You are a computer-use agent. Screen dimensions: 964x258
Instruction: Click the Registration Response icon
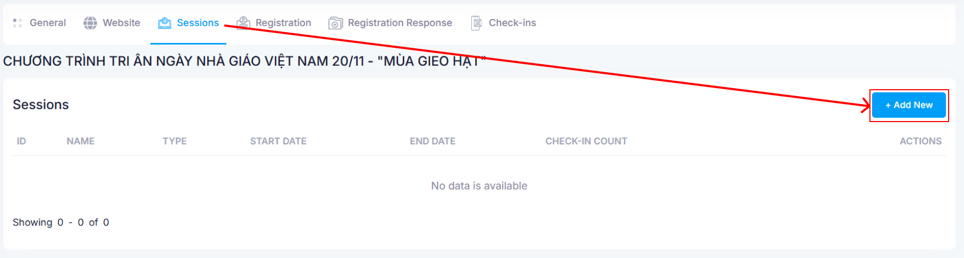[x=335, y=23]
